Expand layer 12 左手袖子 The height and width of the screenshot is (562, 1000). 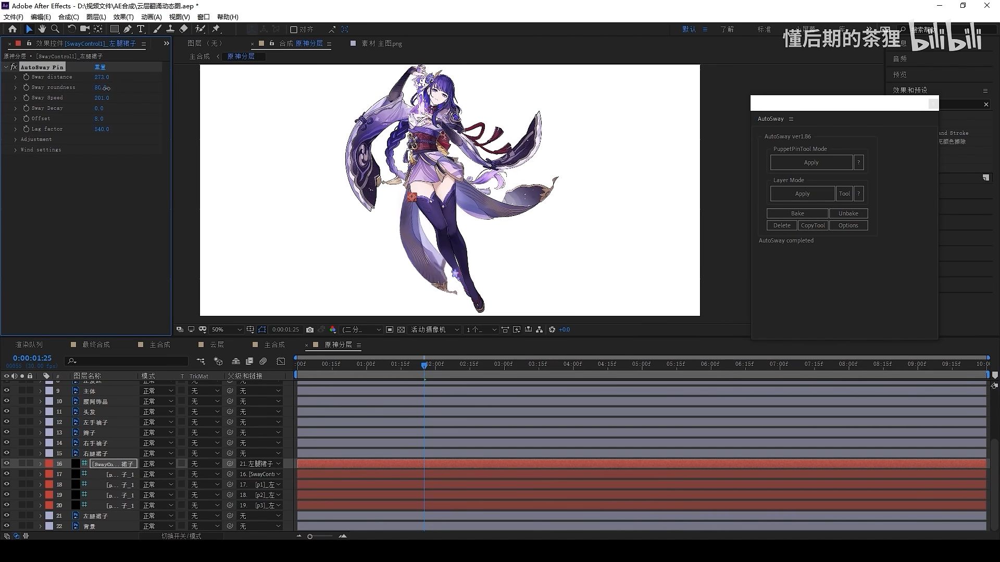(x=40, y=422)
